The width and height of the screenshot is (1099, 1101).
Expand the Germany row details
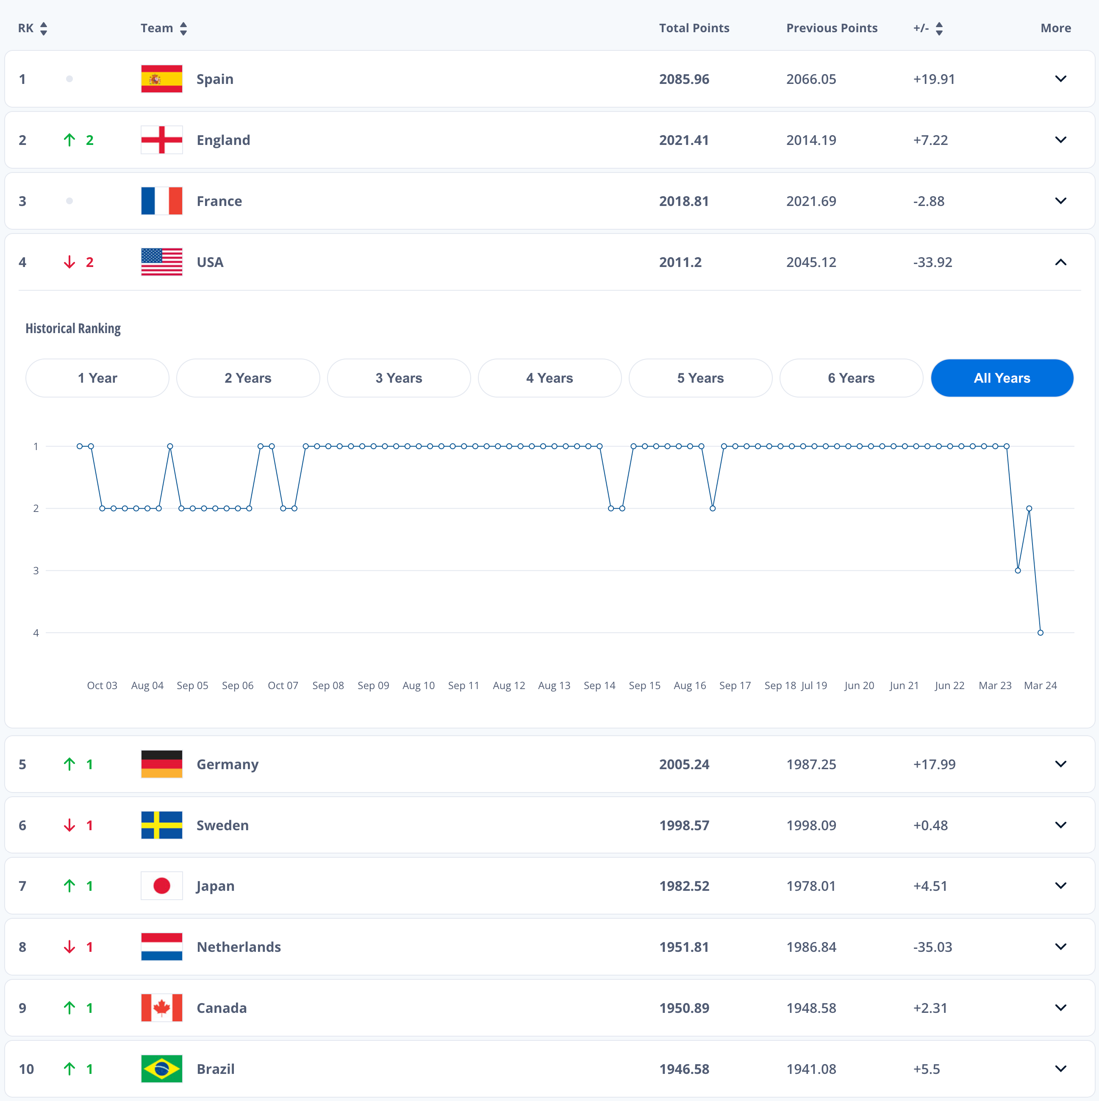coord(1060,764)
